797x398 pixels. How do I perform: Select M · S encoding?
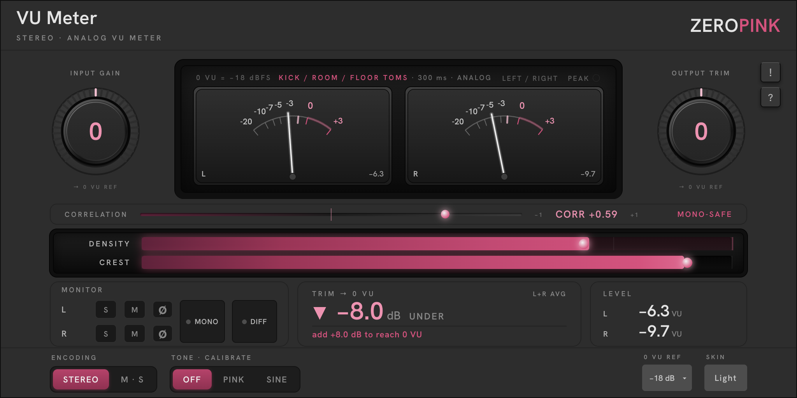(x=132, y=379)
